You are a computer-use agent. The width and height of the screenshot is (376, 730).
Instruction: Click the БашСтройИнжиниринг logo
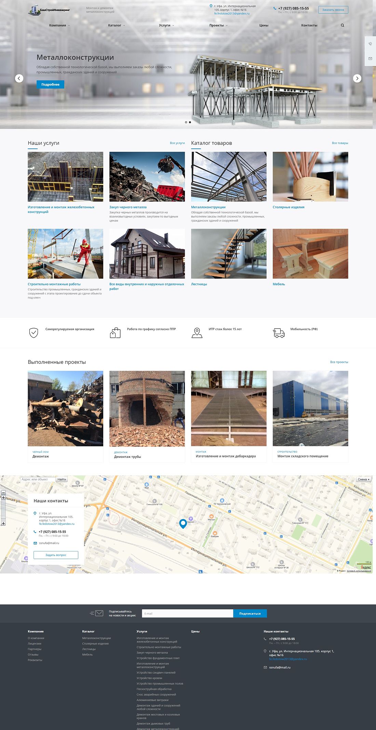(x=49, y=10)
